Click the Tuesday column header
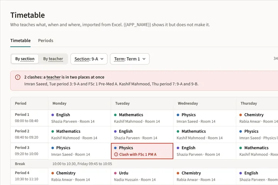The height and width of the screenshot is (185, 278). [x=142, y=104]
